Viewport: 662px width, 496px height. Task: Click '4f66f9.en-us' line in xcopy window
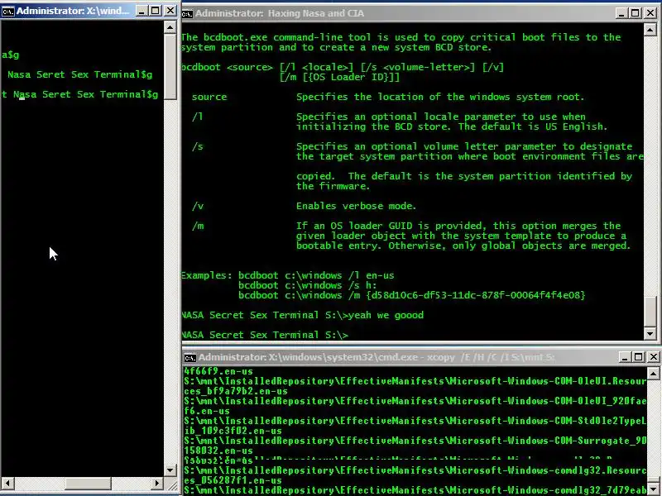pyautogui.click(x=218, y=371)
